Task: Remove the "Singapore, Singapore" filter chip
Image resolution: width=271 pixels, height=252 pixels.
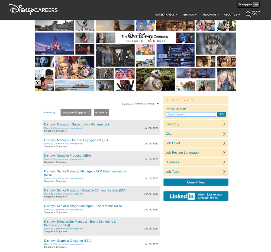Action: [x=89, y=112]
